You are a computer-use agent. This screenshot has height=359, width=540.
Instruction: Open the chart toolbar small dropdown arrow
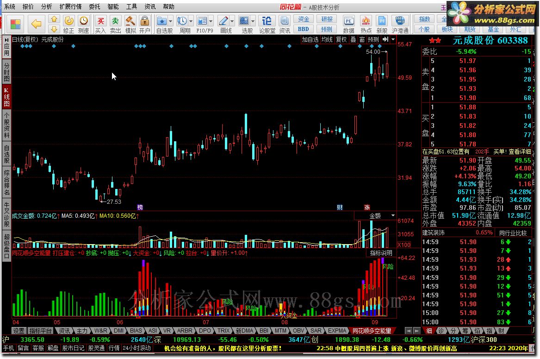click(x=393, y=39)
